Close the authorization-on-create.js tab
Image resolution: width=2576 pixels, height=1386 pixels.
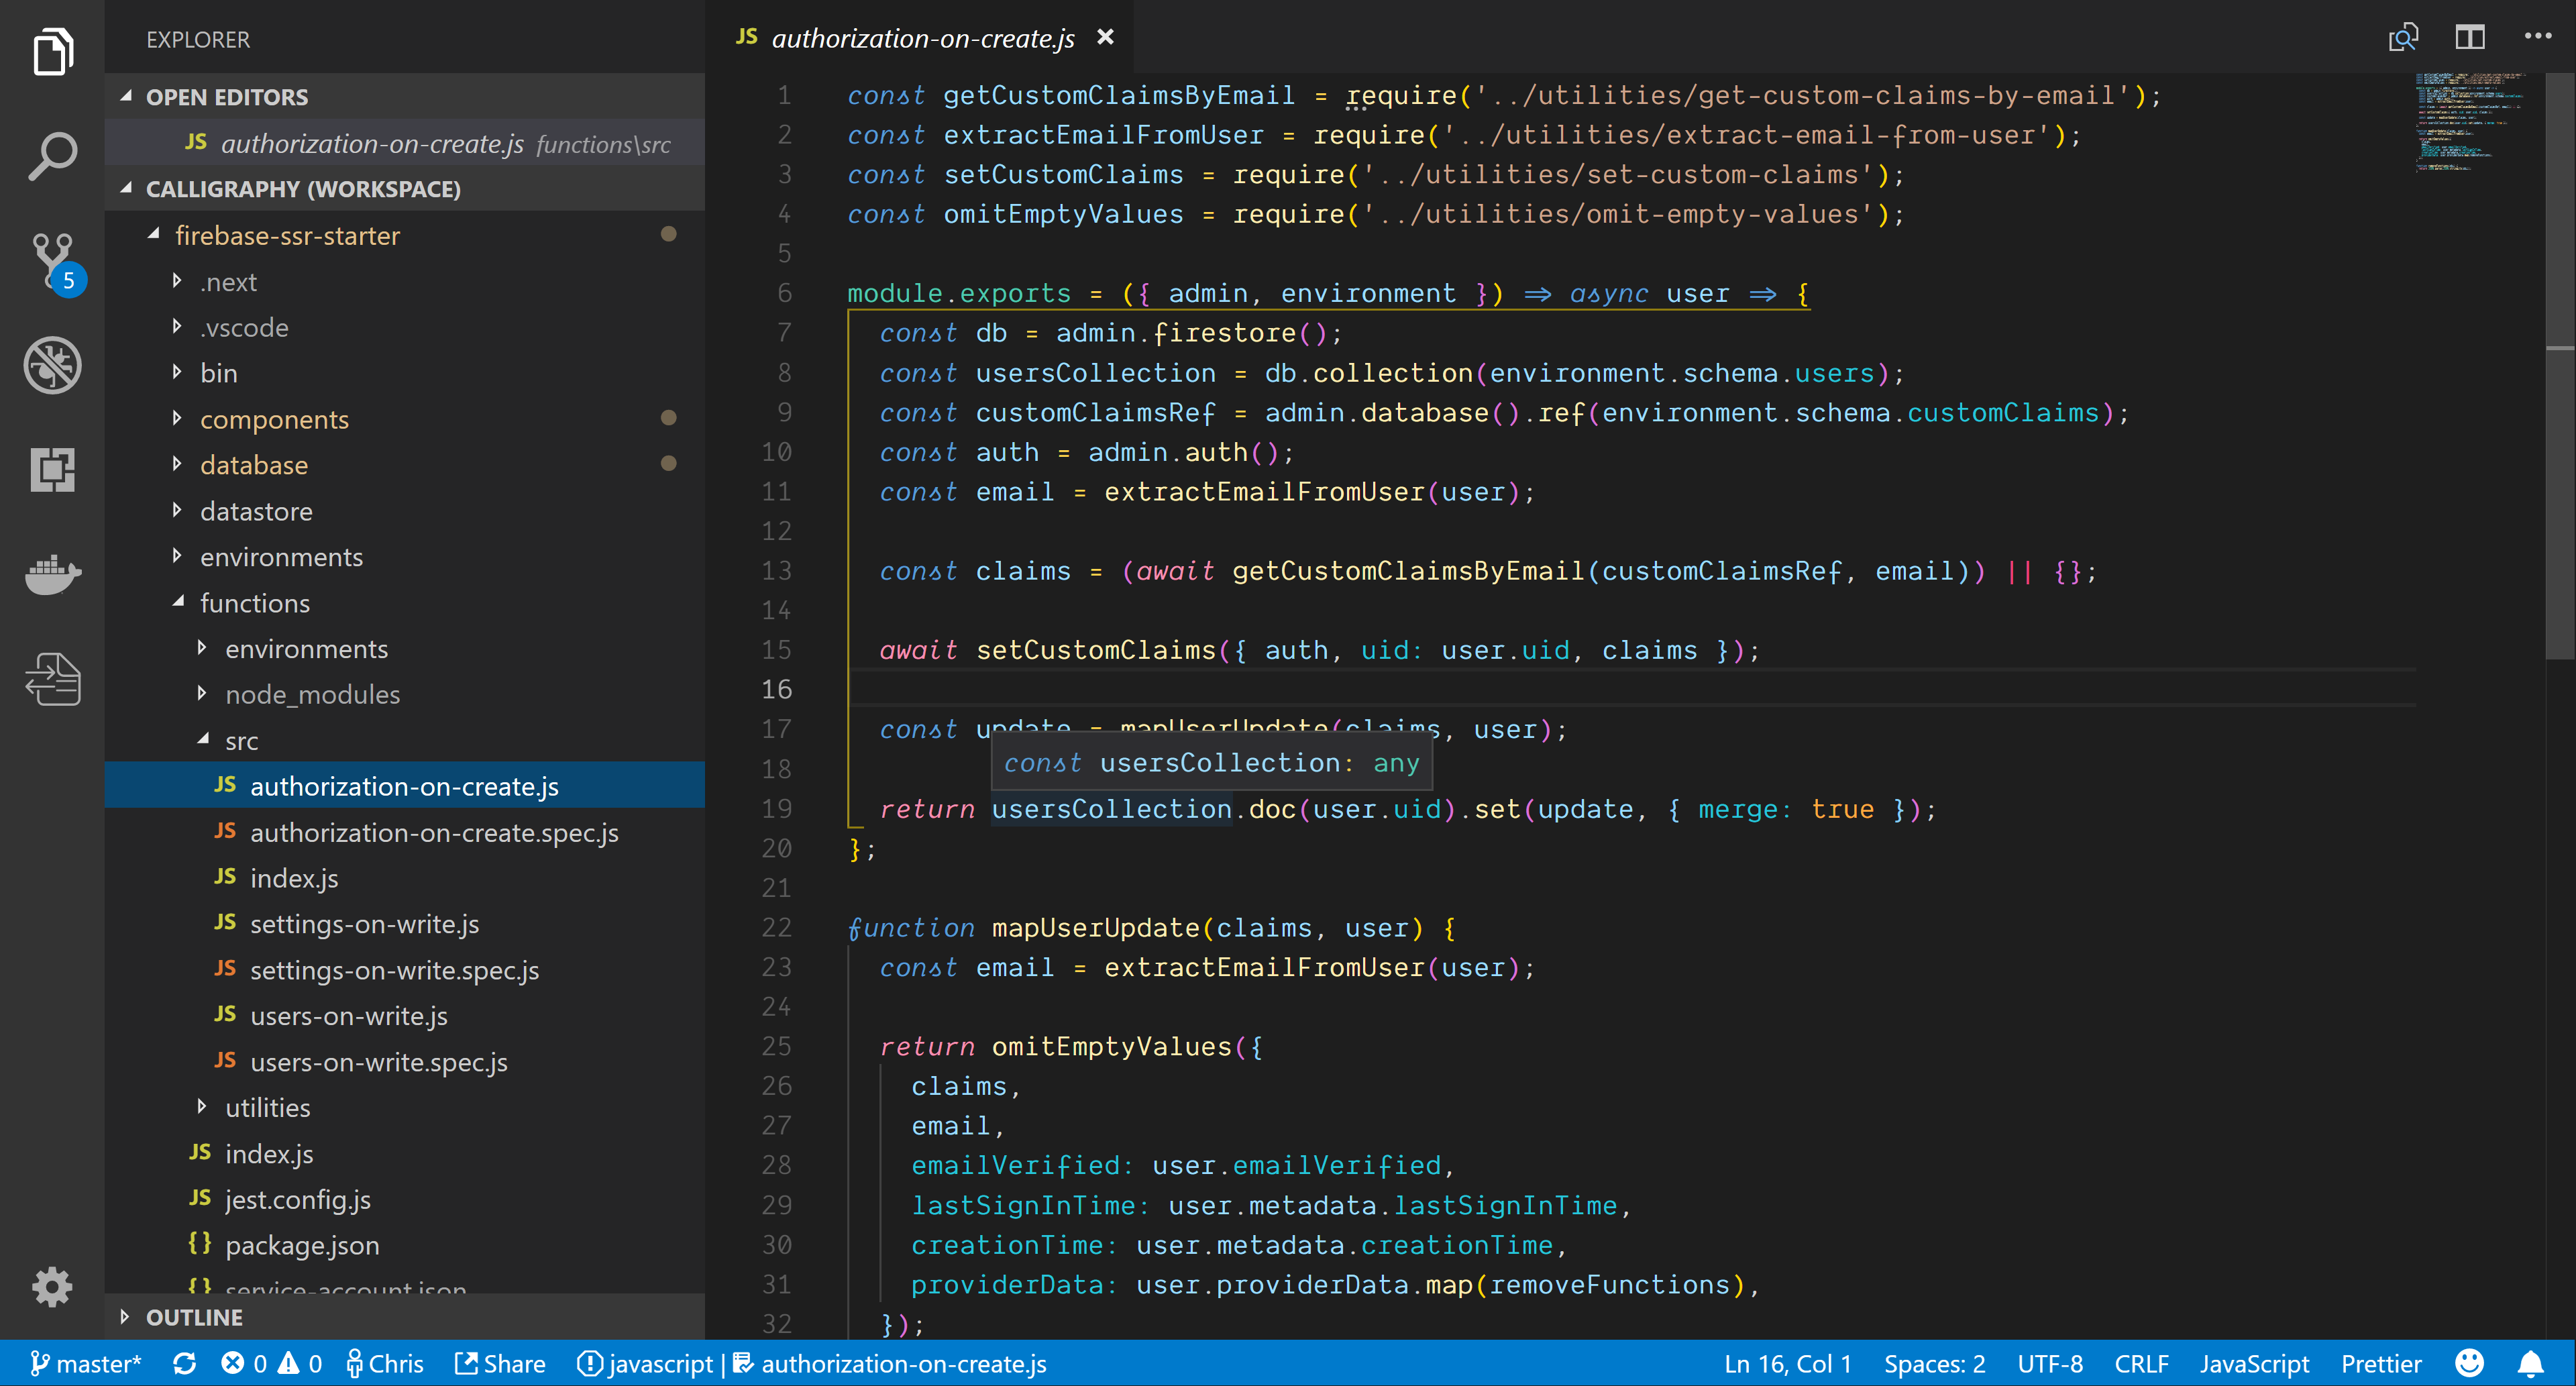click(1105, 37)
